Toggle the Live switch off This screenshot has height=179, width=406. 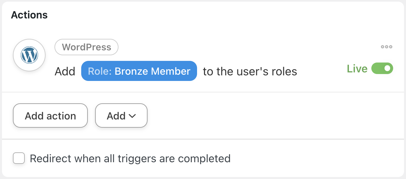click(x=382, y=68)
